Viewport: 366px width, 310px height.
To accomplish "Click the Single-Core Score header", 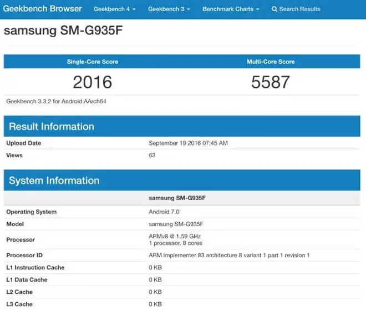I will (x=93, y=62).
